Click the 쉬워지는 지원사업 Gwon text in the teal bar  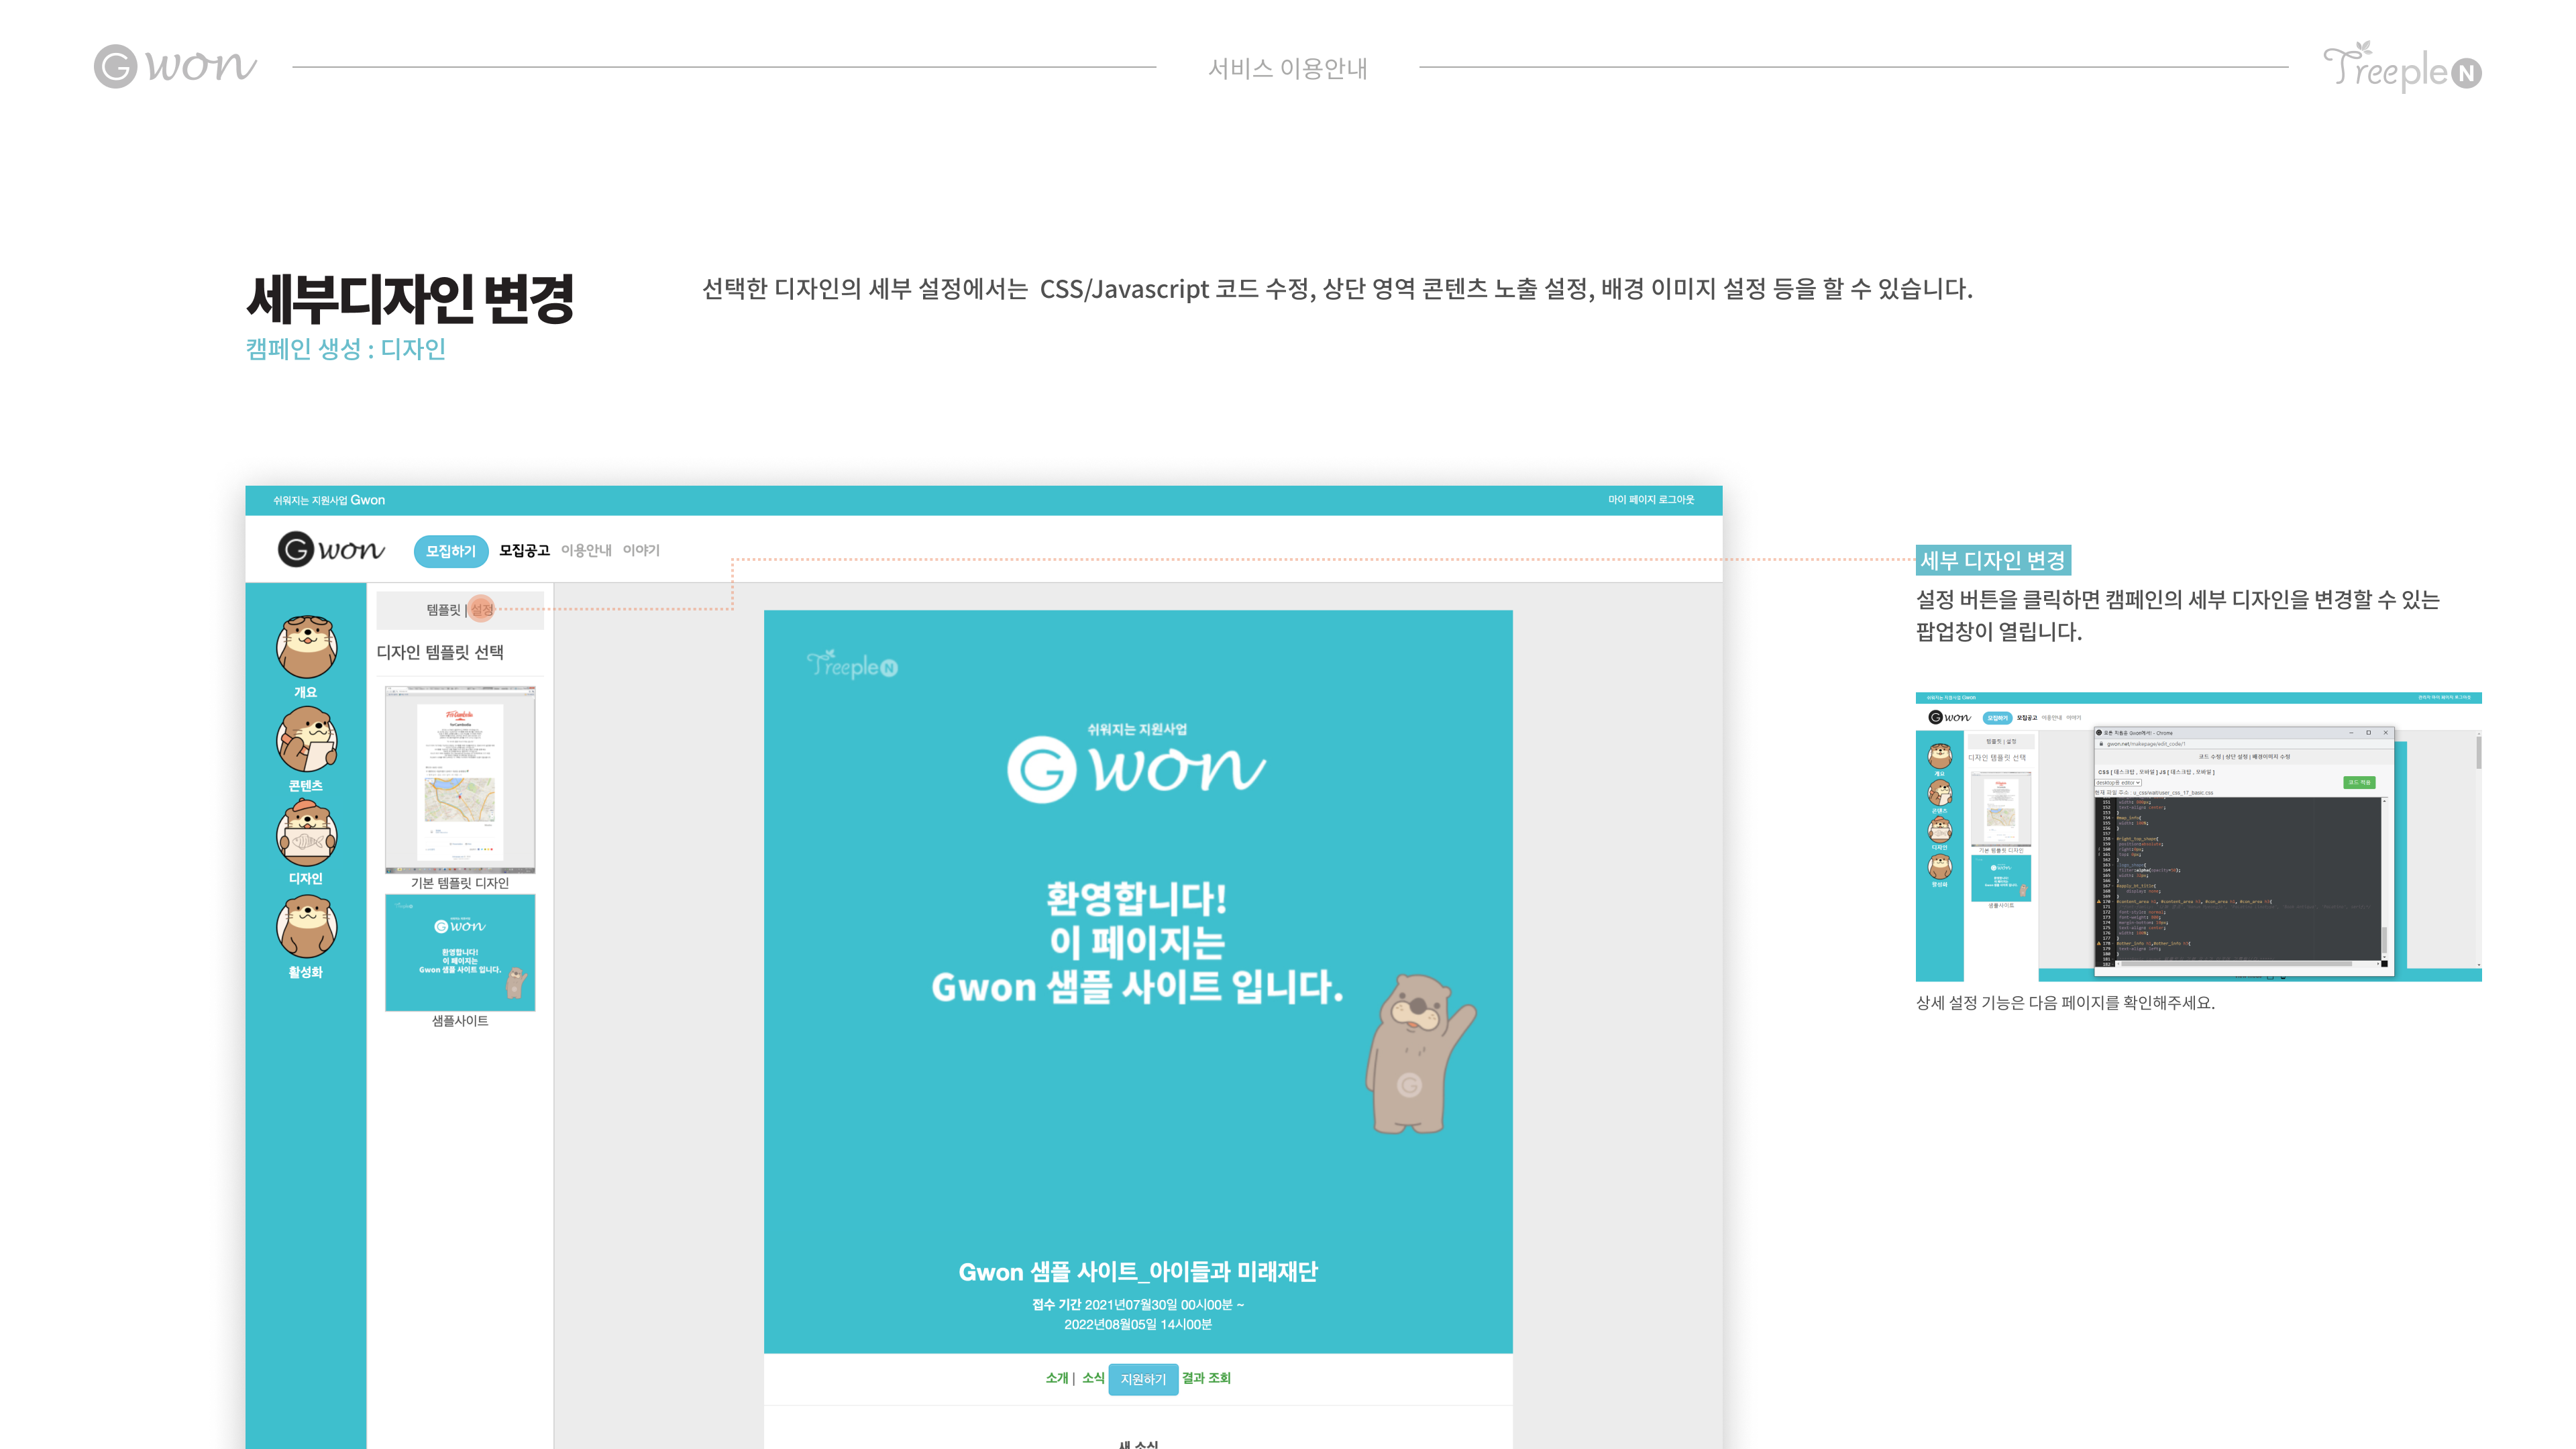click(329, 500)
